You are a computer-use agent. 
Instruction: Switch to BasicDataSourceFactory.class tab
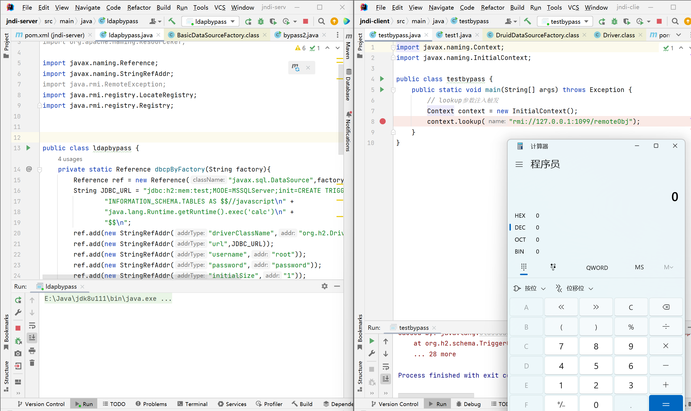pyautogui.click(x=218, y=35)
